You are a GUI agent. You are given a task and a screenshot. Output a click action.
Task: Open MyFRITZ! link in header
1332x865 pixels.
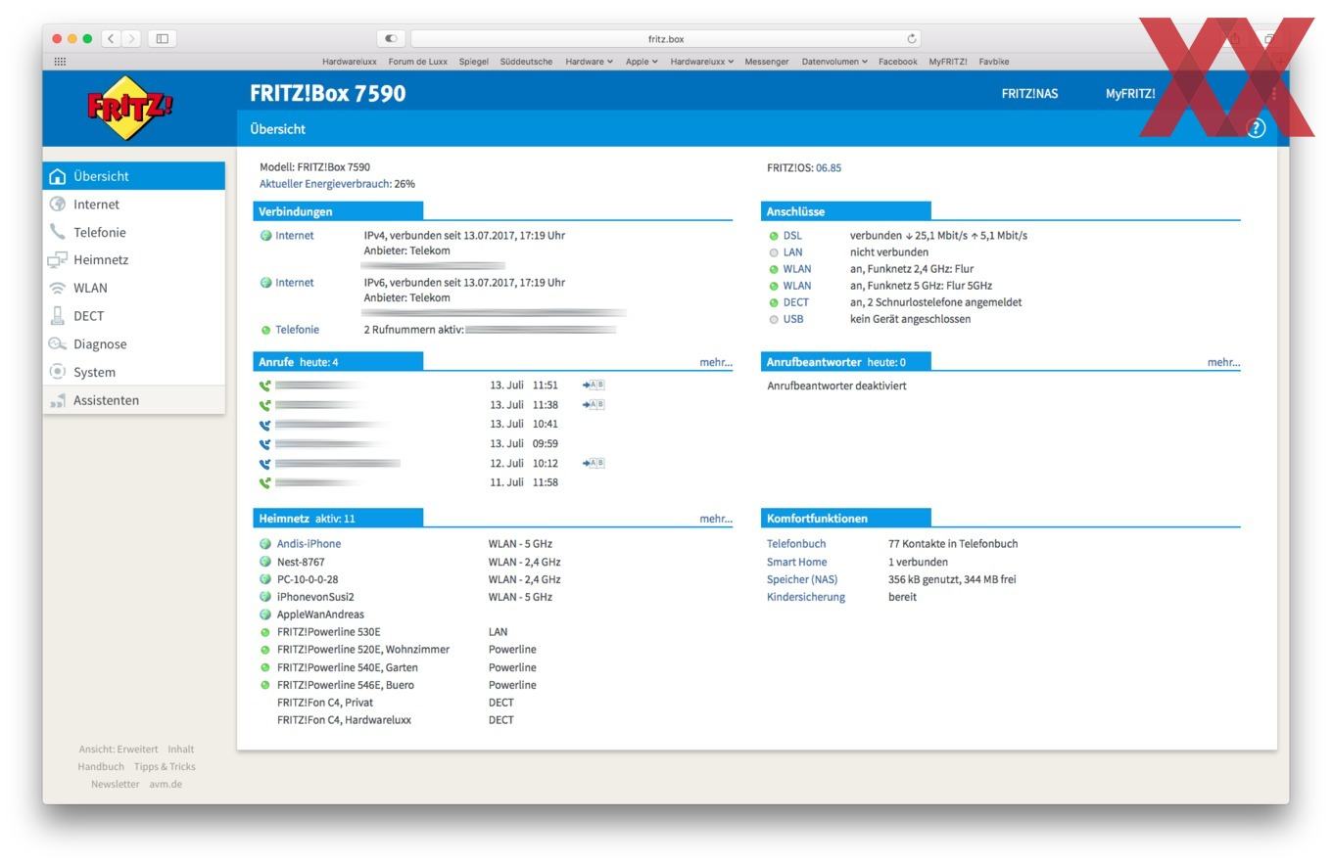1130,94
